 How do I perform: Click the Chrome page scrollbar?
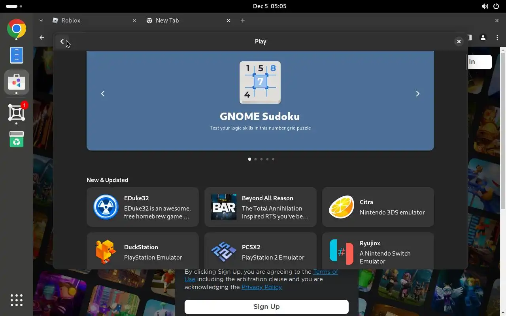(x=503, y=130)
